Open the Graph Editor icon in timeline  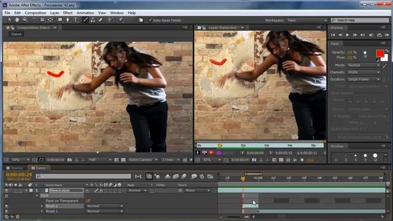(x=210, y=176)
